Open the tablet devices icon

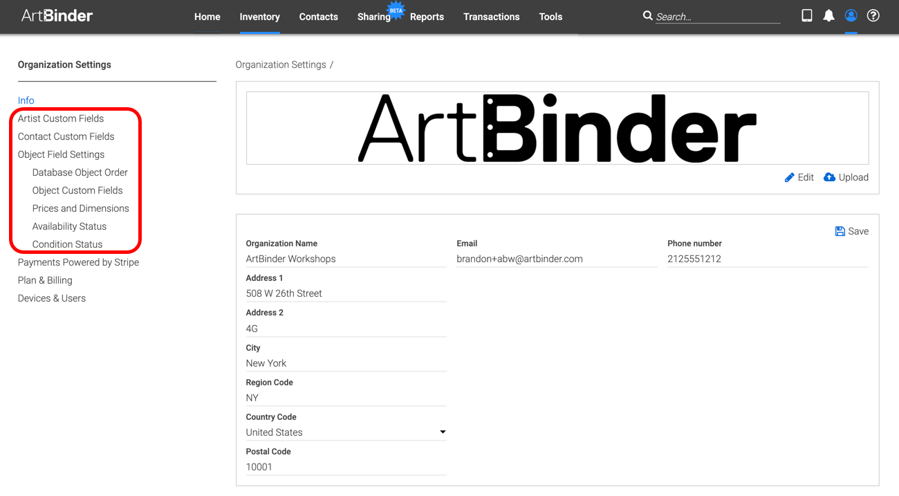(806, 15)
